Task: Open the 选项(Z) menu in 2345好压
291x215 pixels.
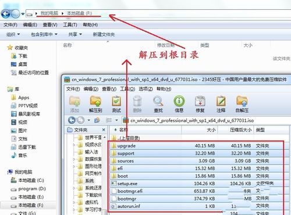Action: pyautogui.click(x=145, y=89)
